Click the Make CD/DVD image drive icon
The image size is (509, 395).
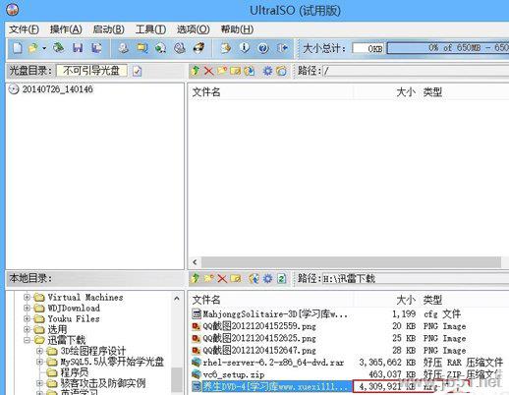point(124,48)
